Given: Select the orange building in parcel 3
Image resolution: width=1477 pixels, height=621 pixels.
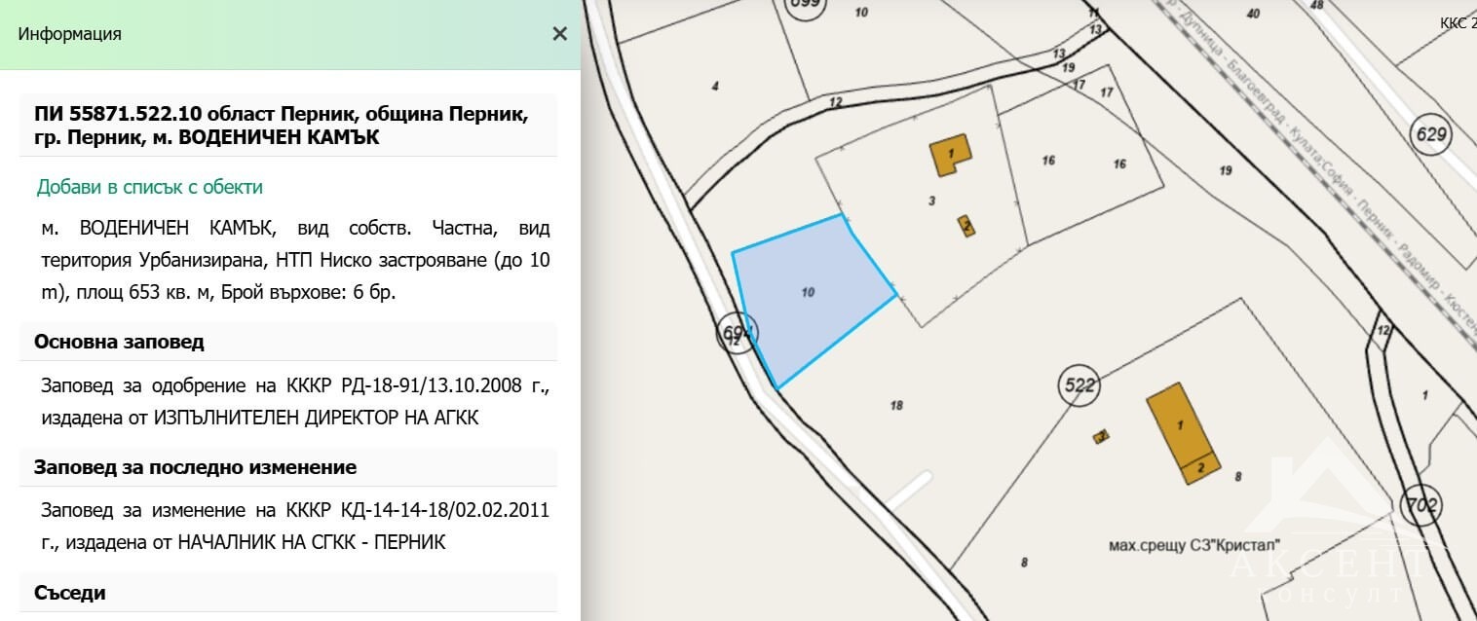Looking at the screenshot, I should tap(949, 153).
